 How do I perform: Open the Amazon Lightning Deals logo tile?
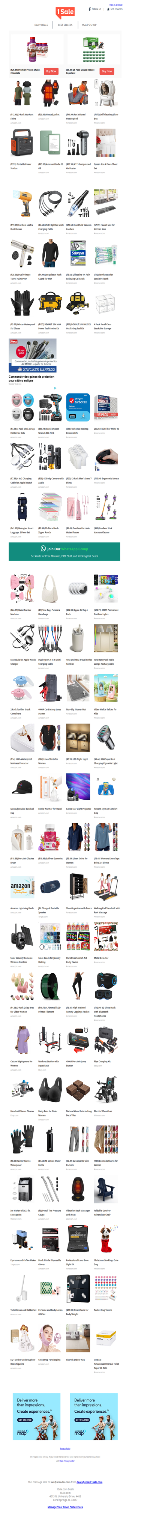(x=22, y=886)
